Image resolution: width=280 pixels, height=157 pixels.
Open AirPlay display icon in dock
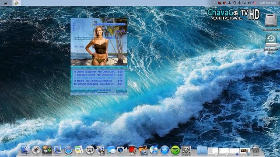pyautogui.click(x=90, y=150)
